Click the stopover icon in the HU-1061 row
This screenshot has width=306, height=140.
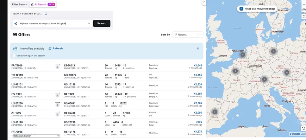57,95
